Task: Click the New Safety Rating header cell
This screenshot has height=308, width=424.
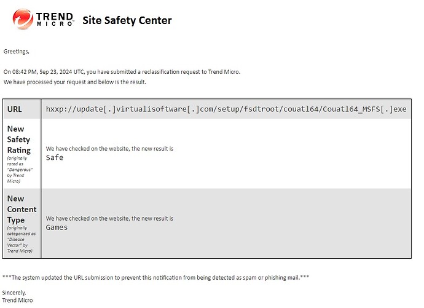Action: point(22,154)
